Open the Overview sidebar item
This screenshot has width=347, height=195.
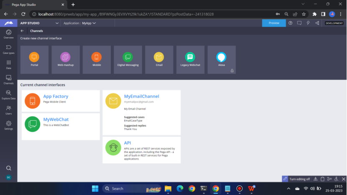click(x=9, y=34)
